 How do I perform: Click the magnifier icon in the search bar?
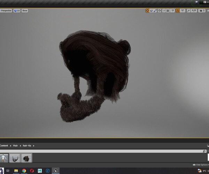click(x=204, y=151)
